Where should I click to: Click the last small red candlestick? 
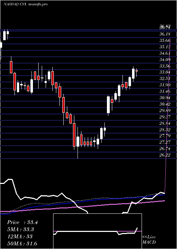click(x=137, y=71)
